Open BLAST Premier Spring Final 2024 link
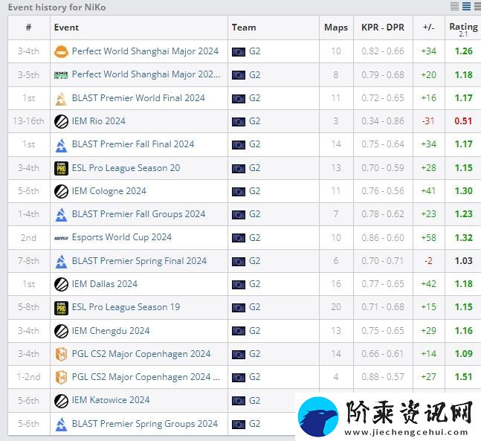This screenshot has height=441, width=481. pos(139,261)
